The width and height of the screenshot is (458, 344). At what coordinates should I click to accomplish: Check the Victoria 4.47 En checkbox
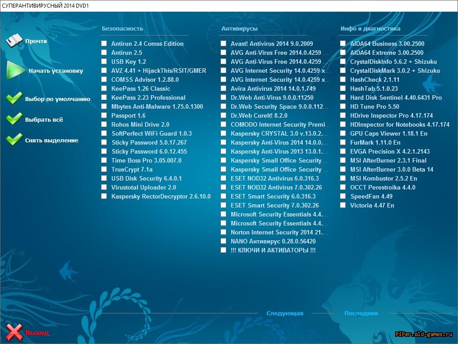click(x=343, y=205)
